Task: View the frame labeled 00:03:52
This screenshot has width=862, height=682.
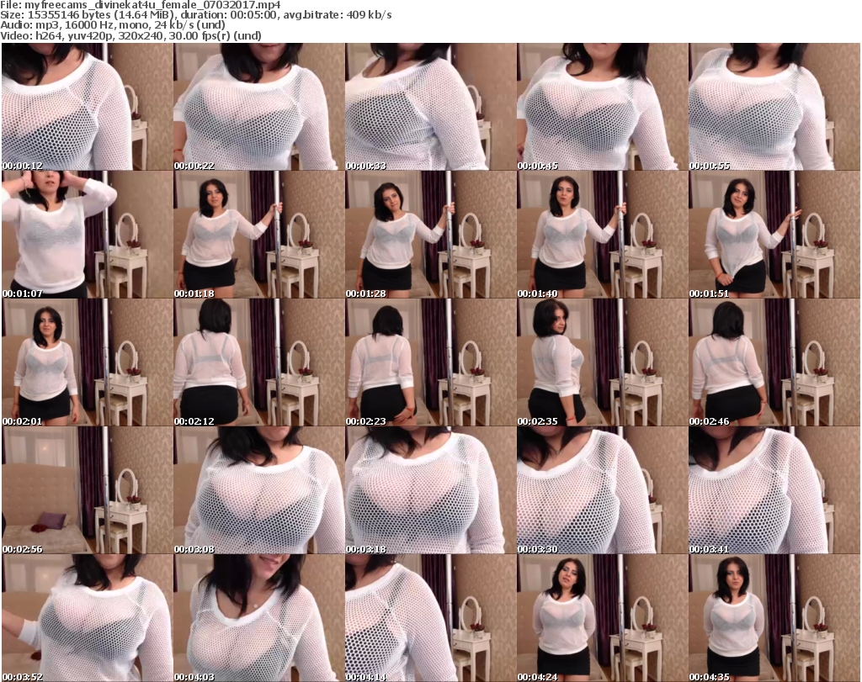Action: 87,618
